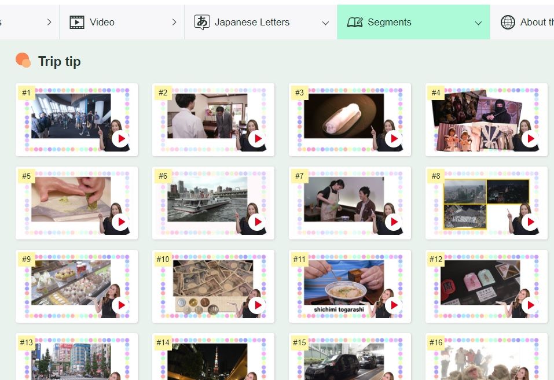This screenshot has width=554, height=380.
Task: Open the #8 city views collage thumbnail
Action: point(486,203)
